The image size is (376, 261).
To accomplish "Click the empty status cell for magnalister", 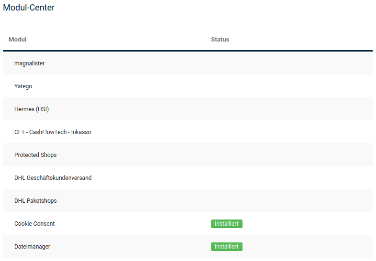I will [x=287, y=63].
